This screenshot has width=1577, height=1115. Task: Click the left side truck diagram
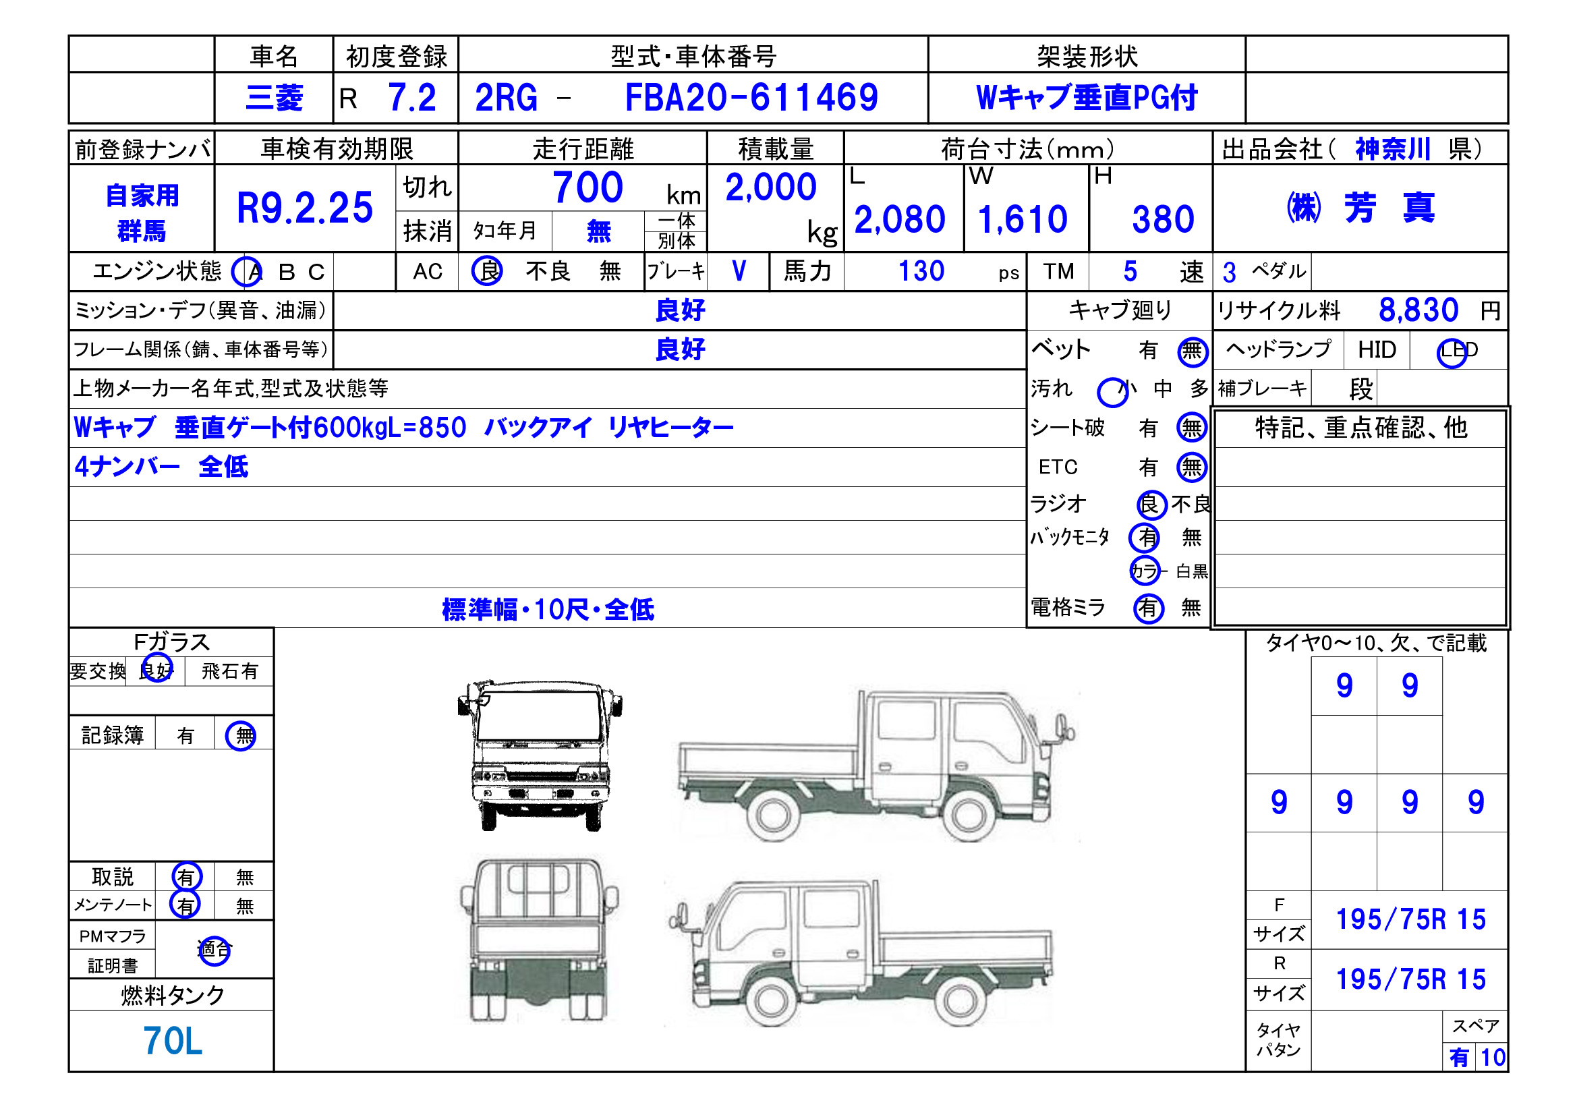point(862,954)
